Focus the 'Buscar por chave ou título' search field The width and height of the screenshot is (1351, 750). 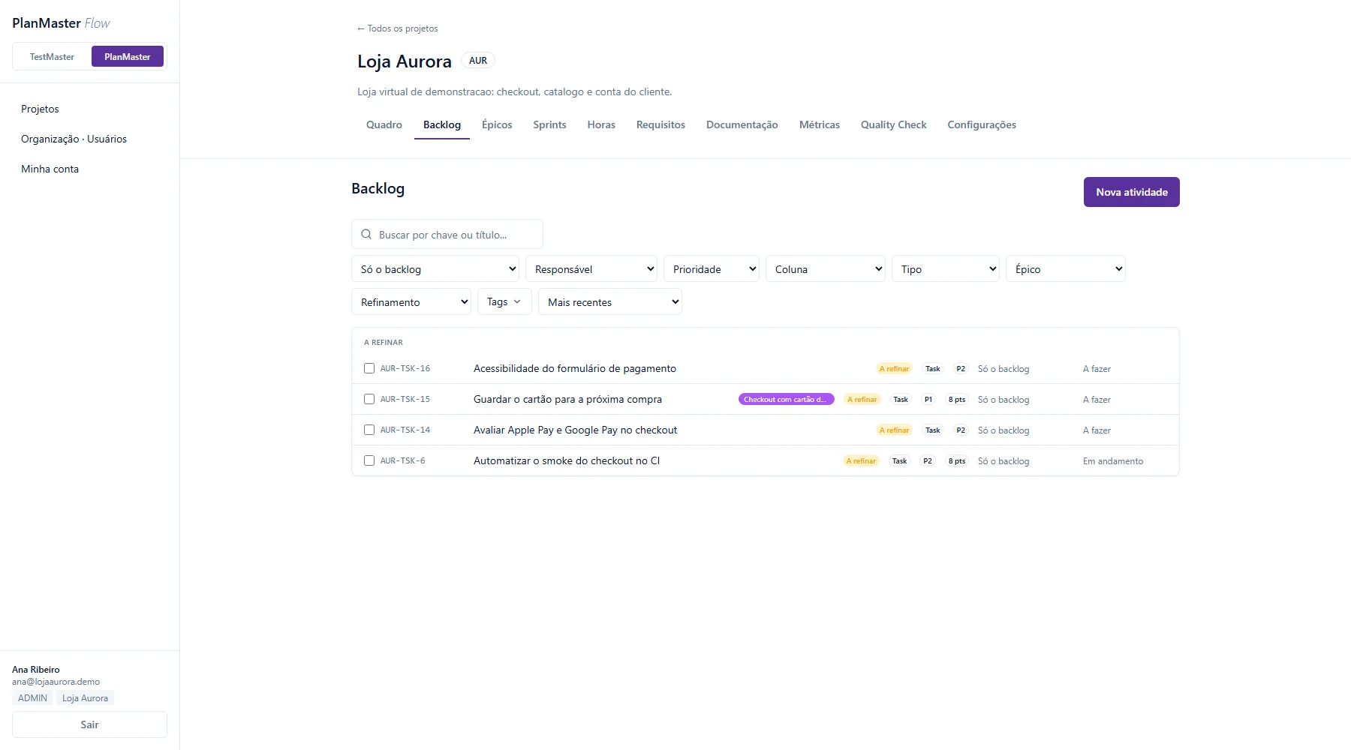[447, 234]
